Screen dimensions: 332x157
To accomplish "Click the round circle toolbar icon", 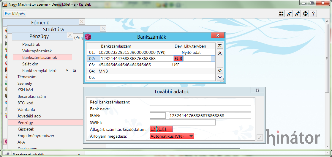I will pos(305,14).
